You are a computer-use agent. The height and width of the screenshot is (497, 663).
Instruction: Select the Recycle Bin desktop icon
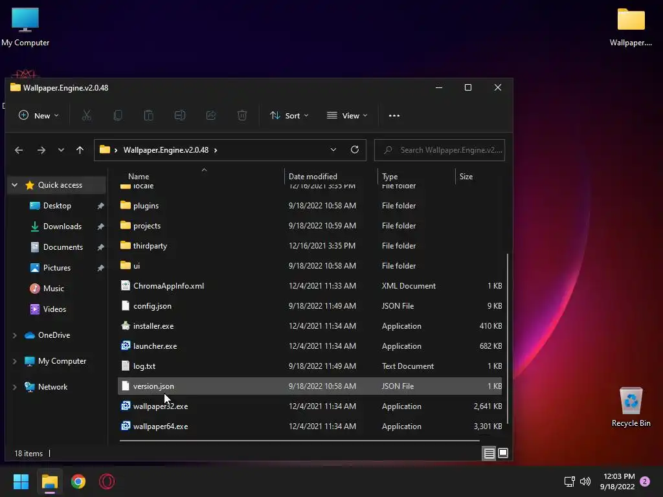[x=631, y=407]
